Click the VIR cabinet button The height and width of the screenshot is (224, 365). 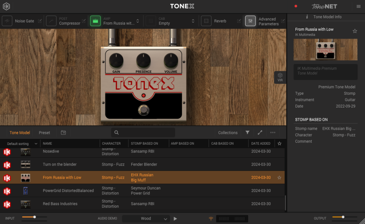[280, 77]
